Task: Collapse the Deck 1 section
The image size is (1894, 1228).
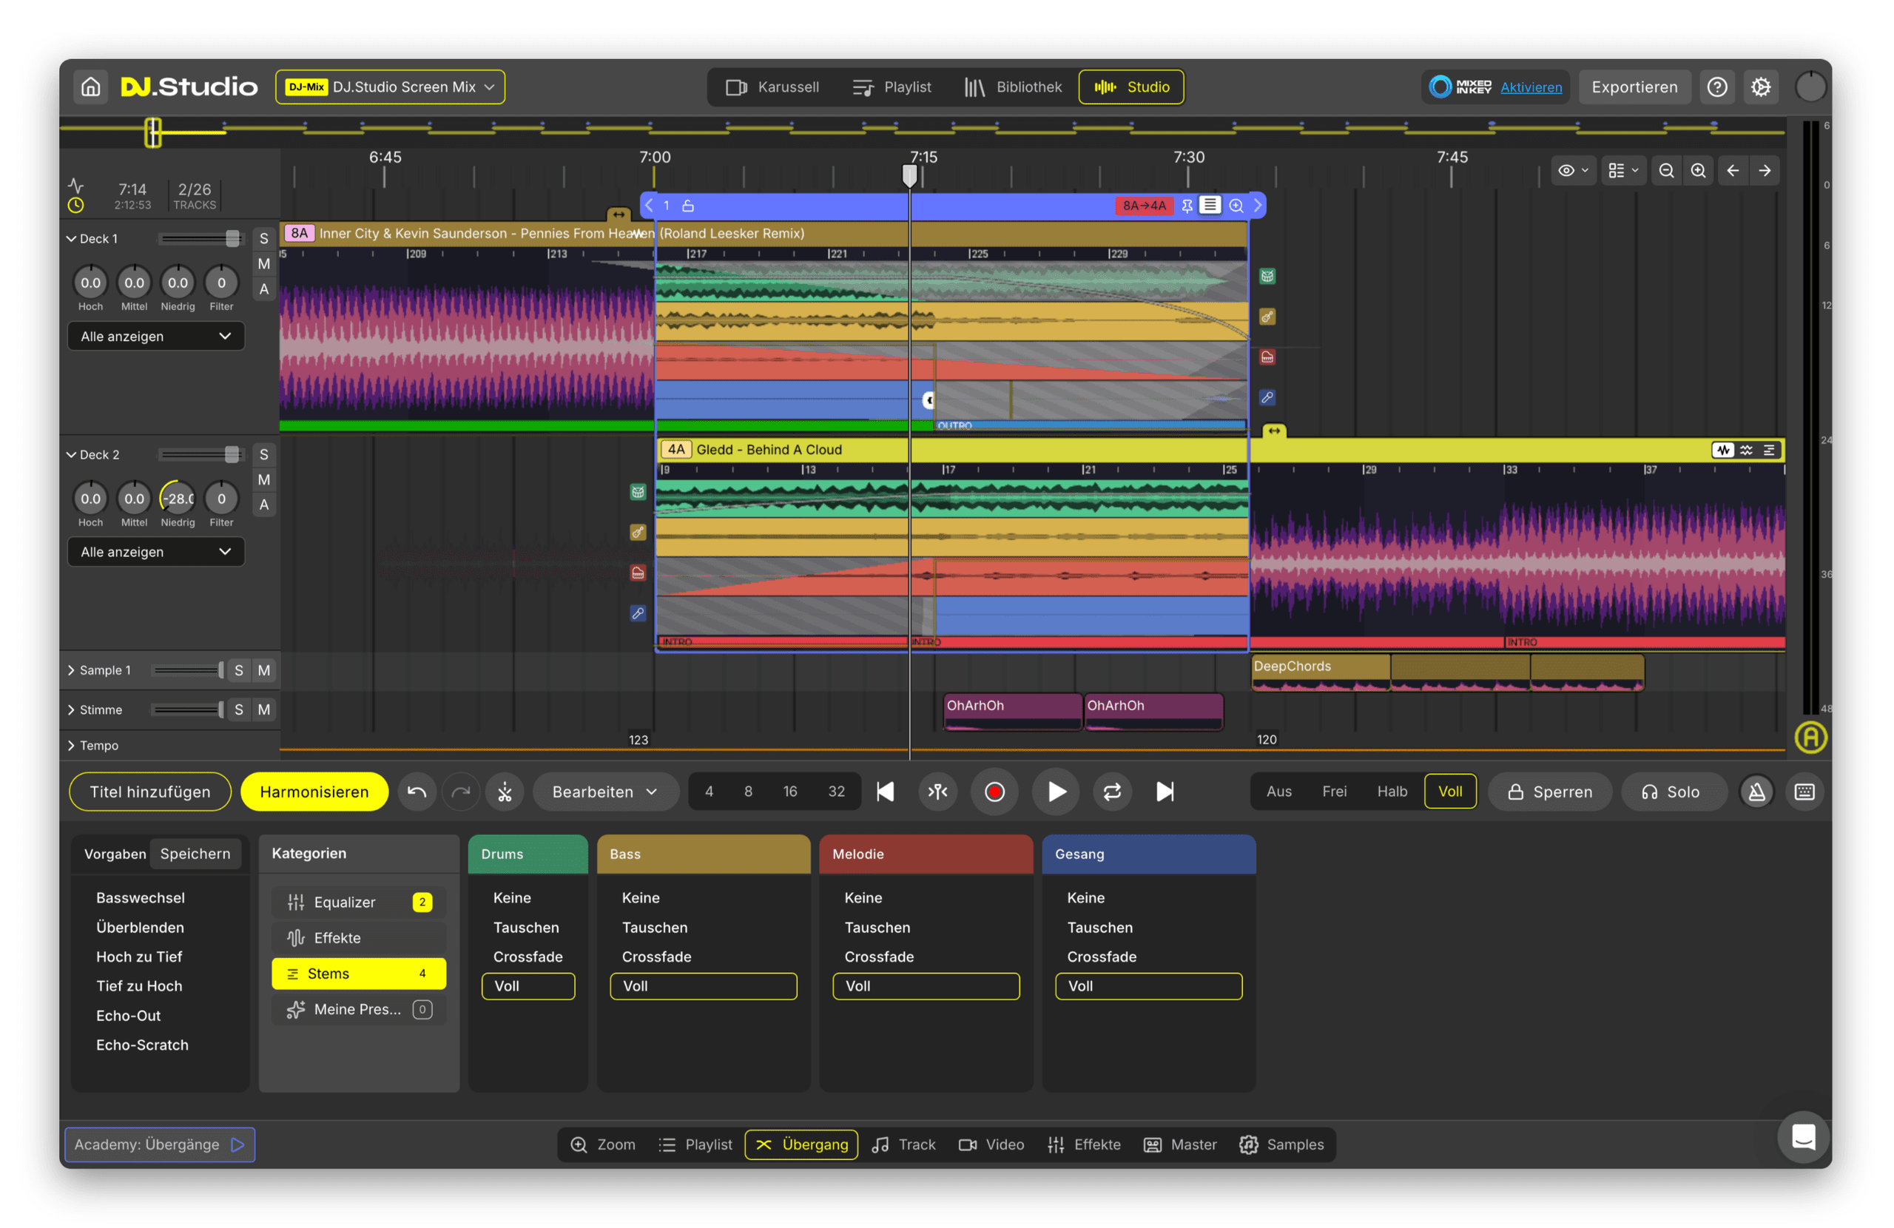Action: coord(72,239)
